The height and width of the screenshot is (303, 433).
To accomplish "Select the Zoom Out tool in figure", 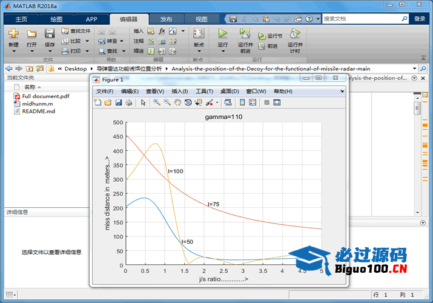I will (x=167, y=102).
